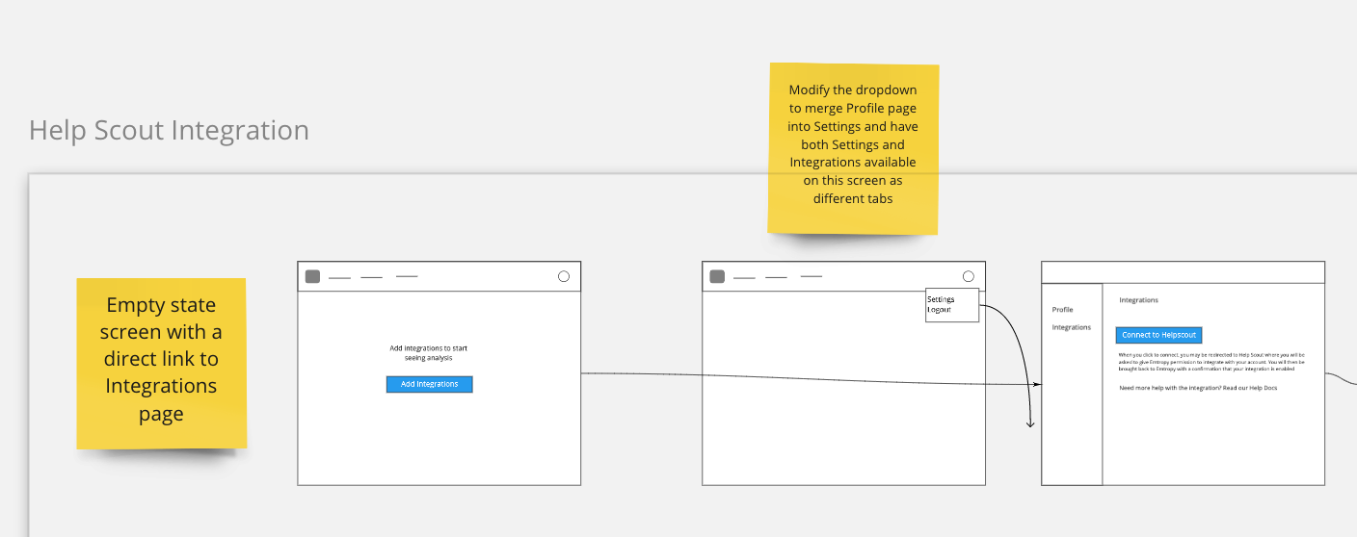Open the Profile sidebar item
The image size is (1357, 537).
point(1062,310)
